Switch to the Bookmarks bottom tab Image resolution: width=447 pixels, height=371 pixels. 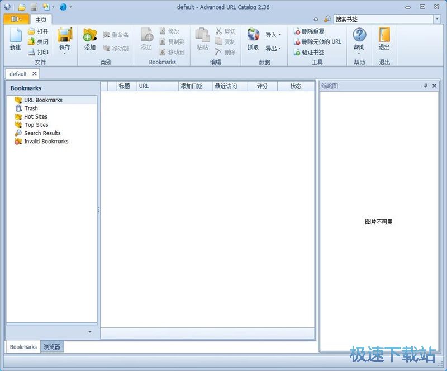pyautogui.click(x=23, y=347)
